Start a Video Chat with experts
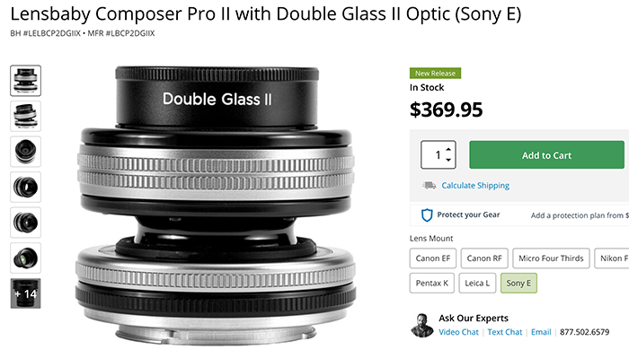This screenshot has width=629, height=350. [458, 332]
